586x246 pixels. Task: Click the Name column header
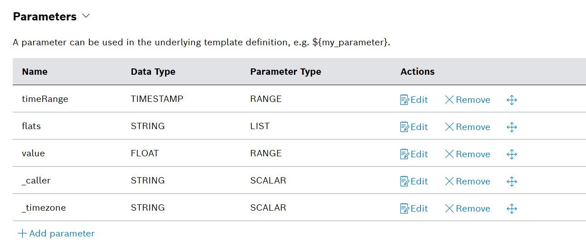35,72
